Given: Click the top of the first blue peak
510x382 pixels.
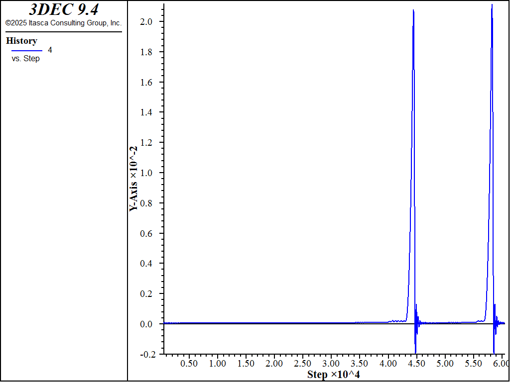Looking at the screenshot, I should (x=413, y=10).
